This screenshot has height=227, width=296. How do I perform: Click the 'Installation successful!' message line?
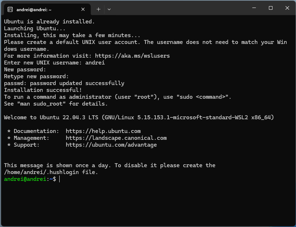coord(43,90)
